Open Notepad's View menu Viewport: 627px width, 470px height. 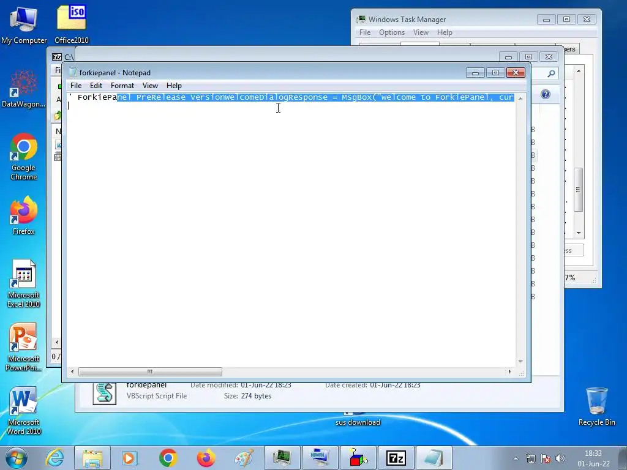pyautogui.click(x=150, y=86)
